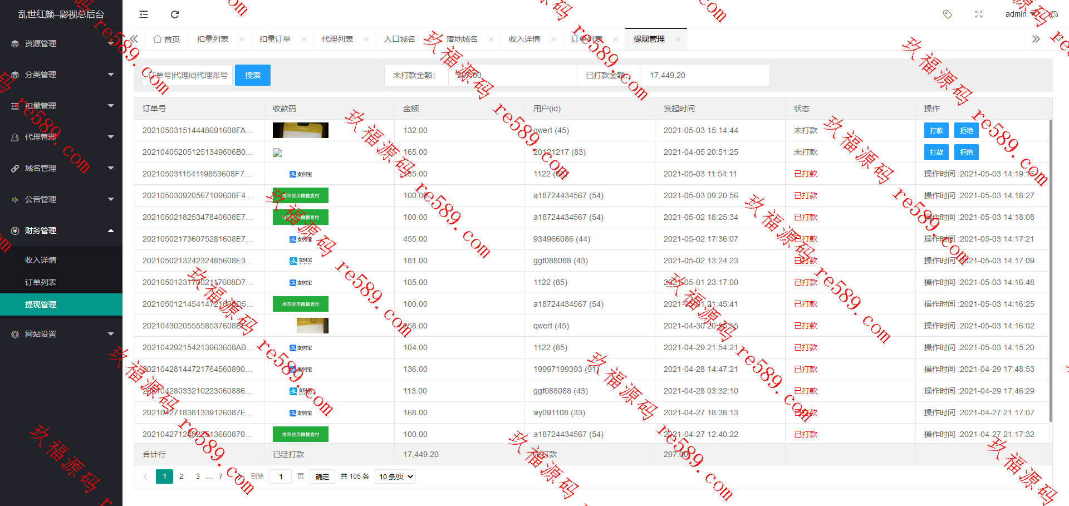The image size is (1069, 506).
Task: Click the 搜索 button
Action: 253,75
